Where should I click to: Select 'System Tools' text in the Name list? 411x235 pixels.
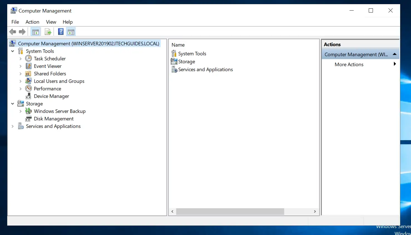point(192,54)
